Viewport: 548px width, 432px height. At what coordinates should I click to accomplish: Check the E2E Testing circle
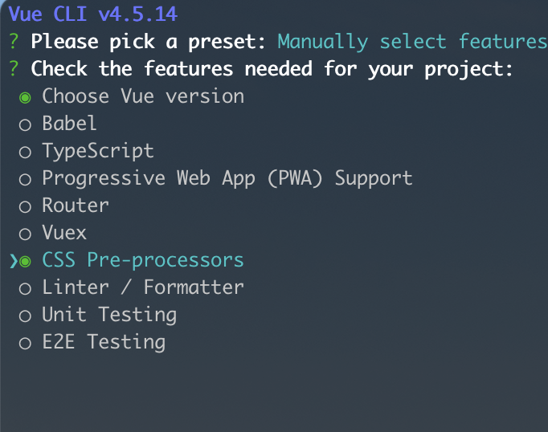click(25, 343)
